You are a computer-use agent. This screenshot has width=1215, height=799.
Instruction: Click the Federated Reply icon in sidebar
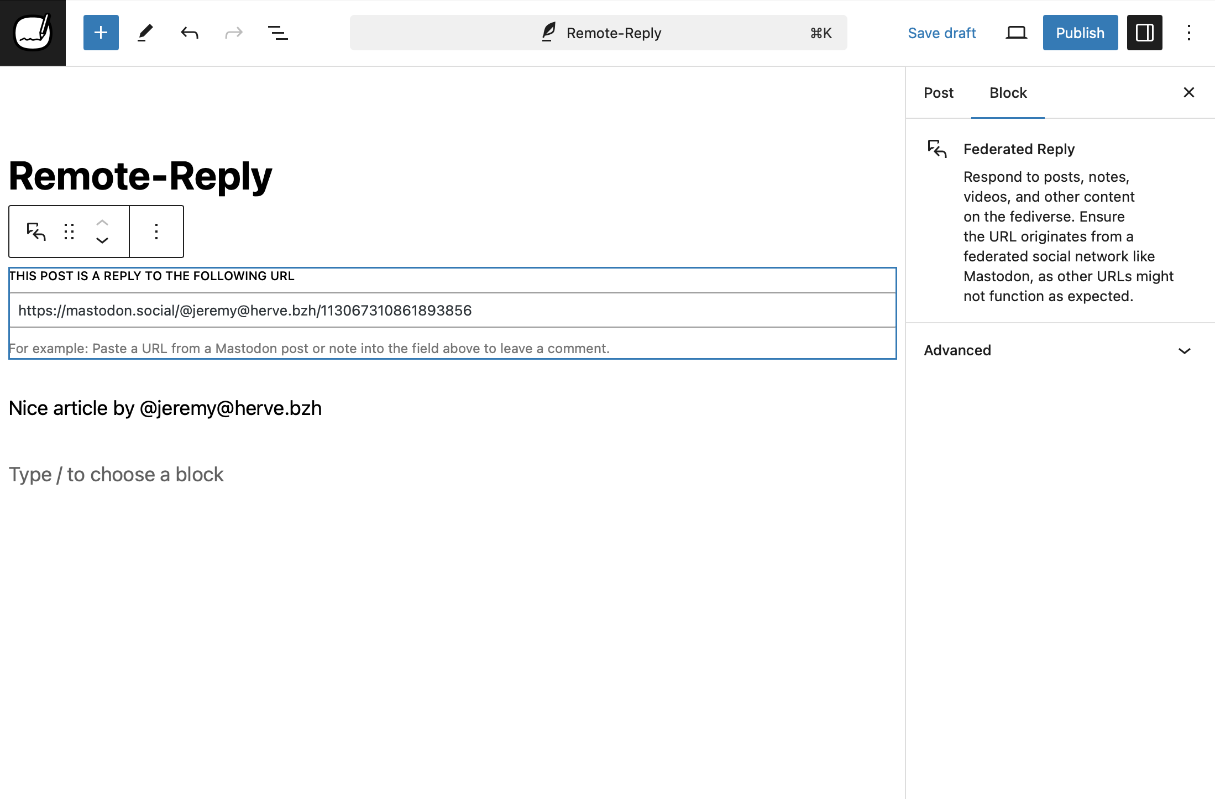pos(937,149)
